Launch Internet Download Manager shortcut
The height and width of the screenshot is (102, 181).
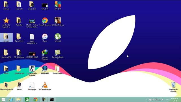[45, 55]
